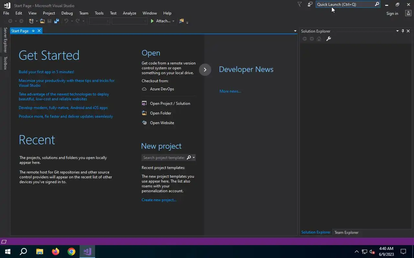Image resolution: width=414 pixels, height=258 pixels.
Task: Open Windows Start menu
Action: (x=8, y=252)
